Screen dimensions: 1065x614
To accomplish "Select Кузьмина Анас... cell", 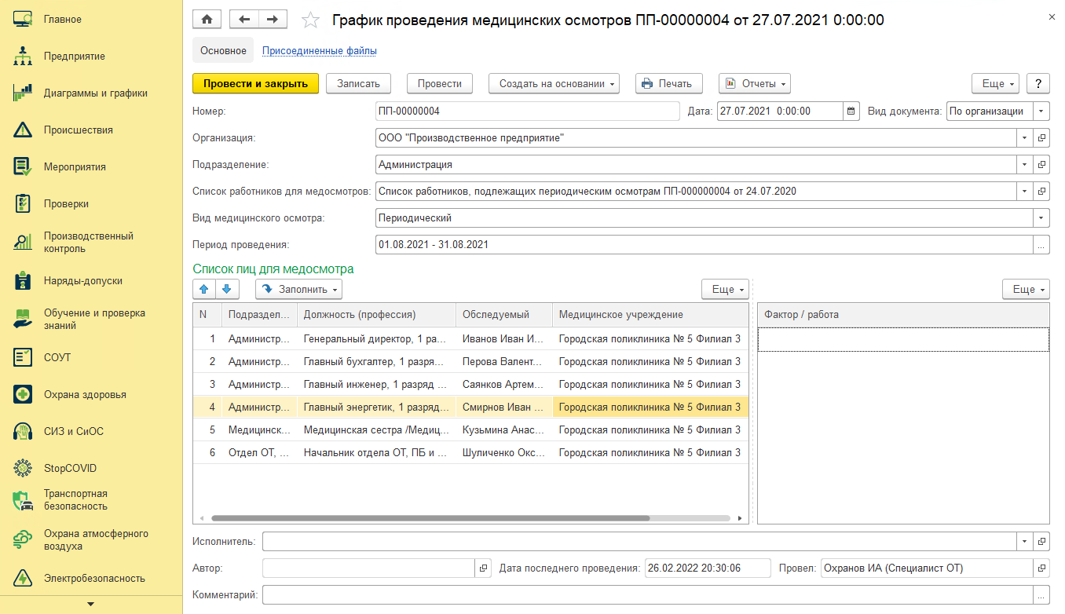I will [503, 430].
